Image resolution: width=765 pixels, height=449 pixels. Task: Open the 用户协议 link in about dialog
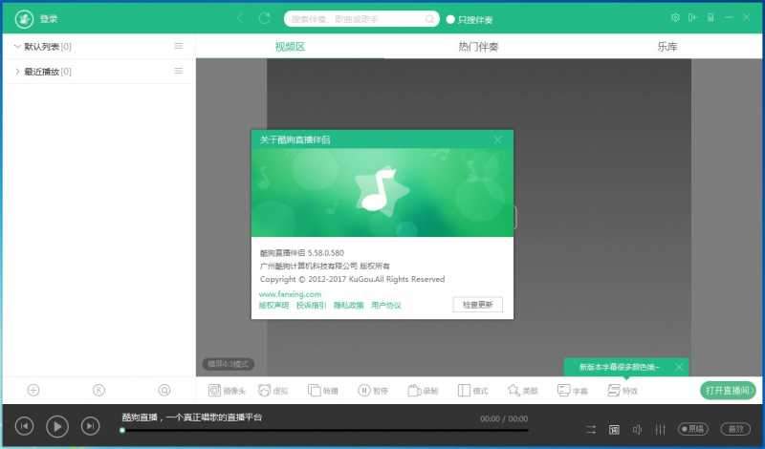[x=386, y=305]
